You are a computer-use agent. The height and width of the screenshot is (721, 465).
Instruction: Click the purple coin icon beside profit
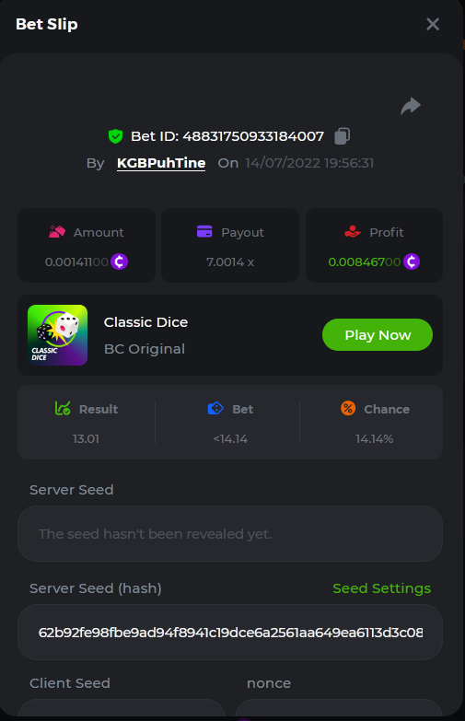point(412,262)
